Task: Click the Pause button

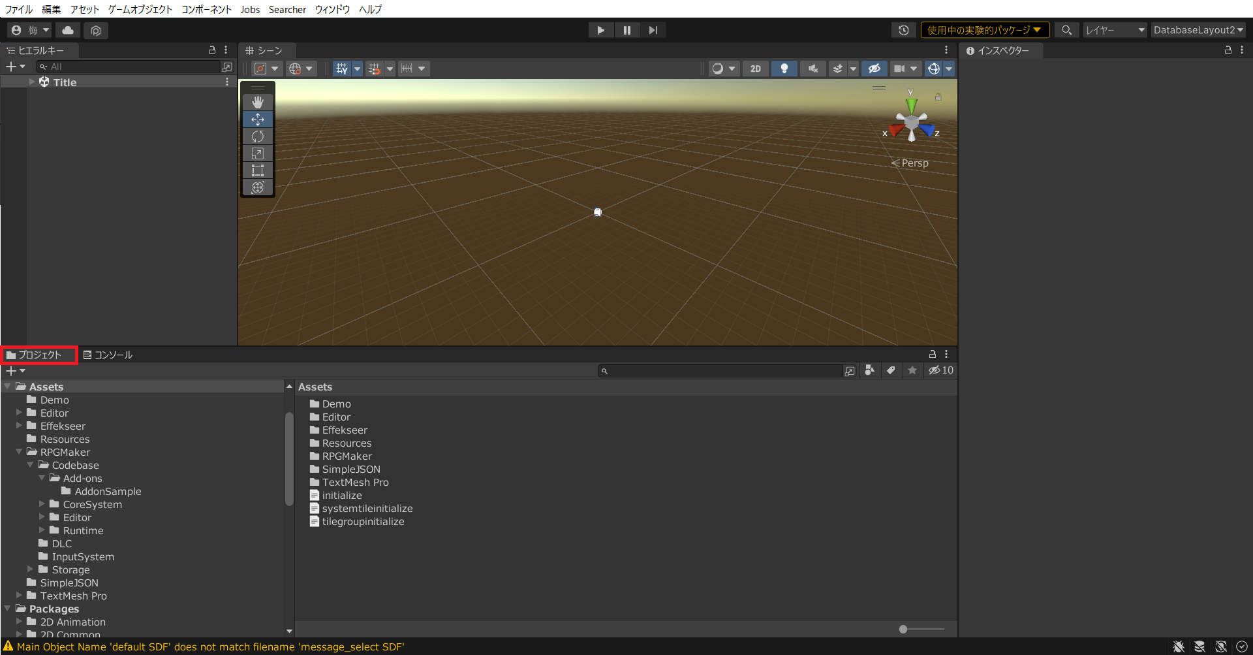Action: pos(626,30)
